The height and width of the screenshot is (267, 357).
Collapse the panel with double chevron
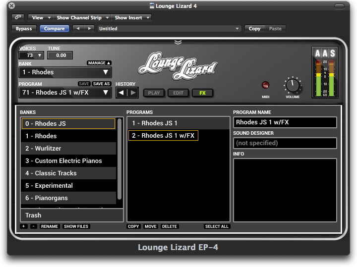coord(178,42)
